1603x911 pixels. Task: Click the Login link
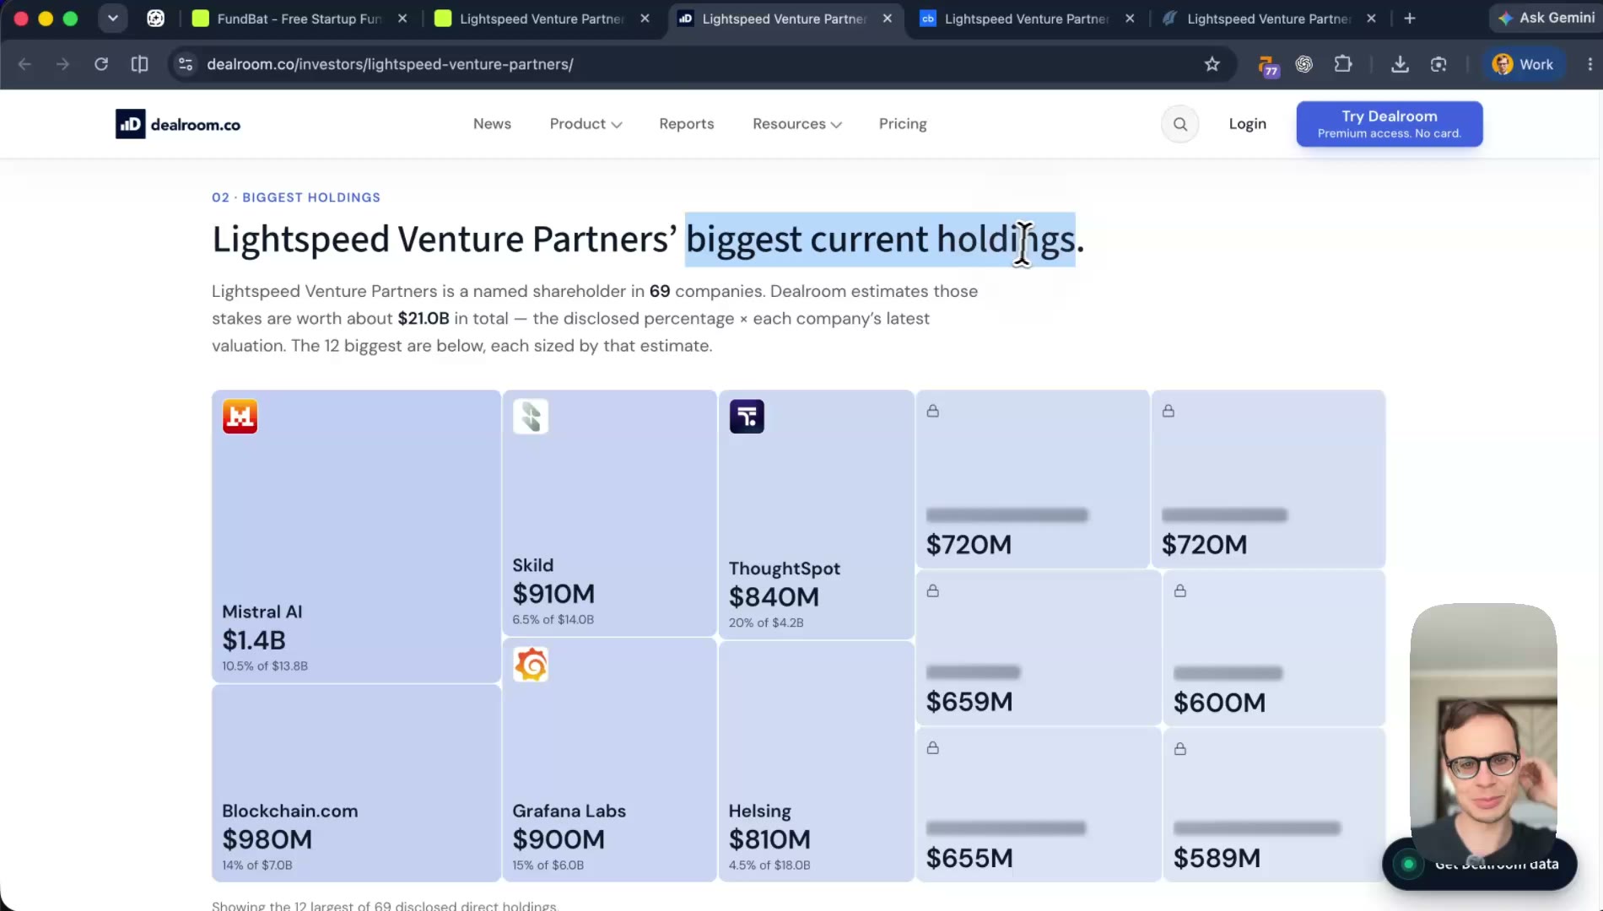pyautogui.click(x=1247, y=124)
